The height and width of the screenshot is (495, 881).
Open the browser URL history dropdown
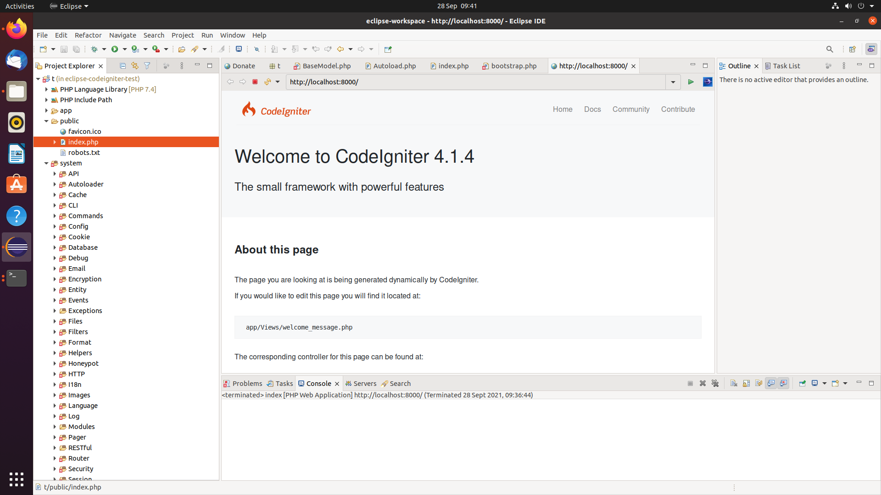(x=673, y=82)
